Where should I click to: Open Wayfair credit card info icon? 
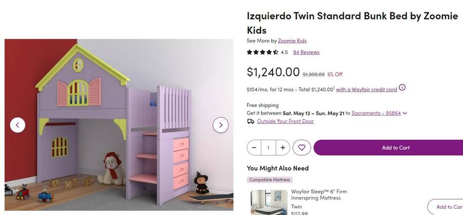[402, 87]
